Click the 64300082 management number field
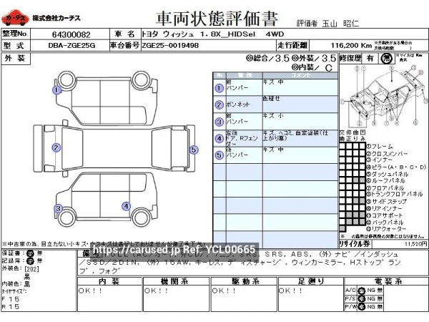This screenshot has height=322, width=429. tap(70, 34)
